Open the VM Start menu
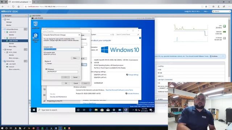The height and width of the screenshot is (130, 232). coord(34,110)
